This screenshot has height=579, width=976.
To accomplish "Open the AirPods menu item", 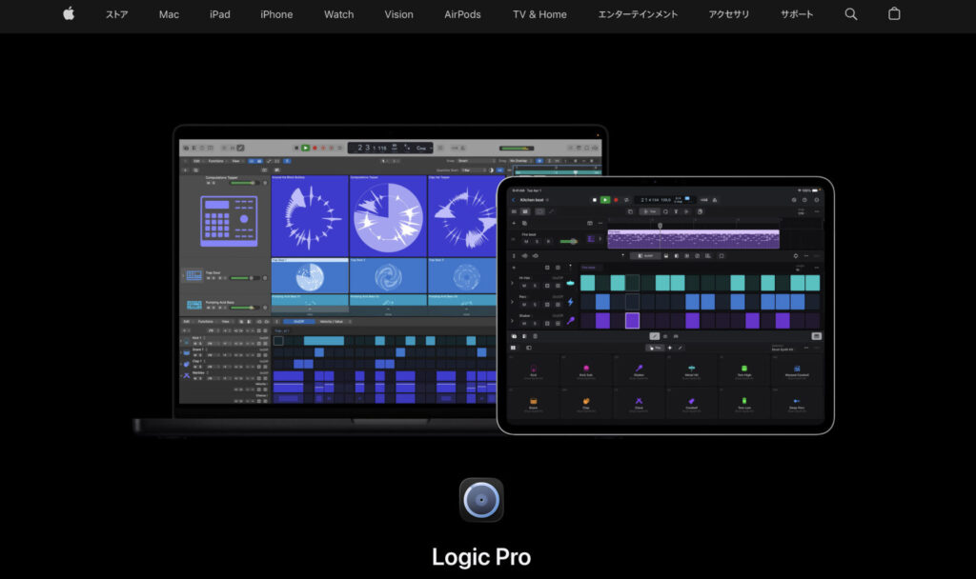I will 462,14.
